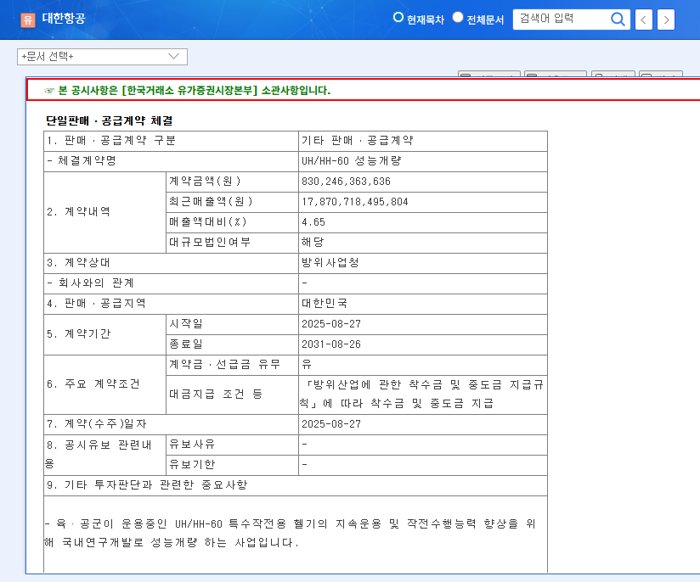Click the 유 value for 계약금ㆍ선급금 유무
This screenshot has height=582, width=700.
point(306,364)
